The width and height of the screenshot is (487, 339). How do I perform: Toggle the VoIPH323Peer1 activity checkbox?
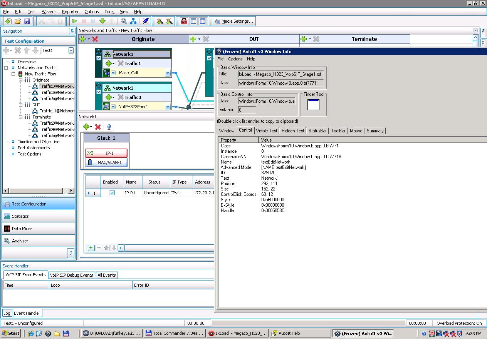[113, 107]
